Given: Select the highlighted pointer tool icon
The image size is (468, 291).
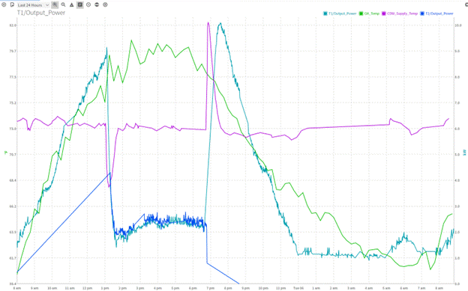Looking at the screenshot, I should pyautogui.click(x=55, y=4).
